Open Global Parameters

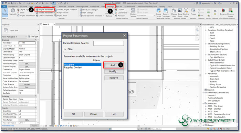pyautogui.click(x=45, y=16)
